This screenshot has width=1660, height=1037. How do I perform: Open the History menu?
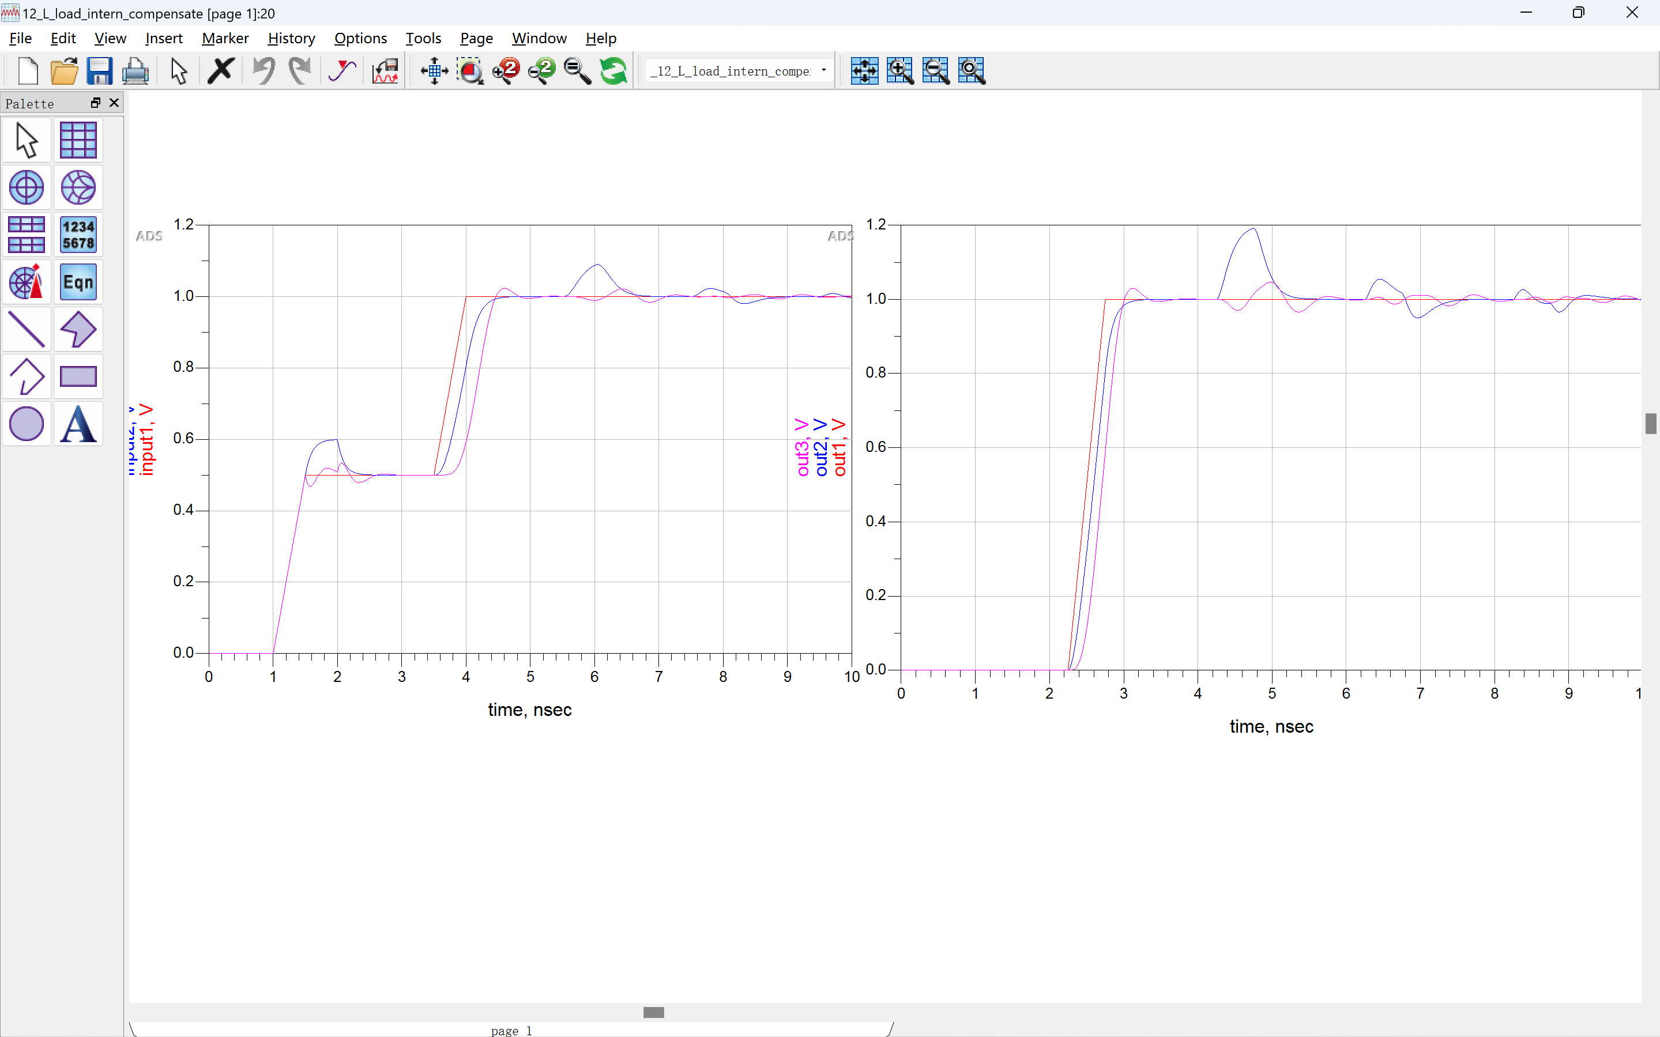click(291, 38)
